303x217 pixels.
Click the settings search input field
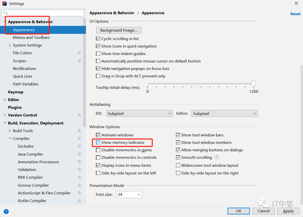[x=45, y=13]
